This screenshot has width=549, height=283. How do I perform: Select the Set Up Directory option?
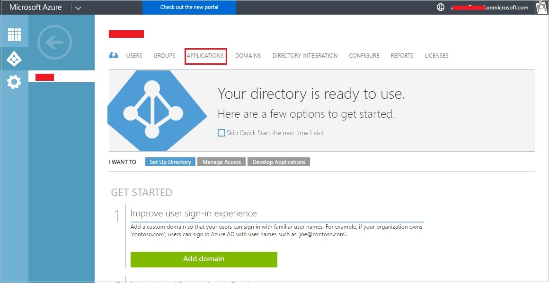tap(170, 162)
